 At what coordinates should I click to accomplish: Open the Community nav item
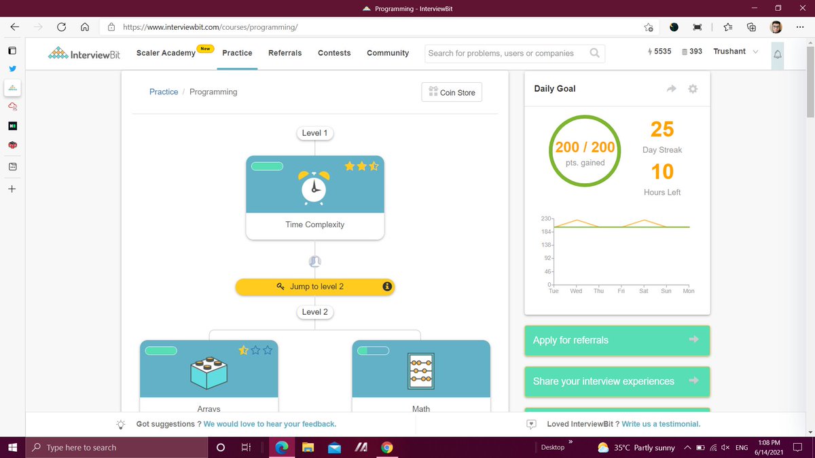pos(388,53)
